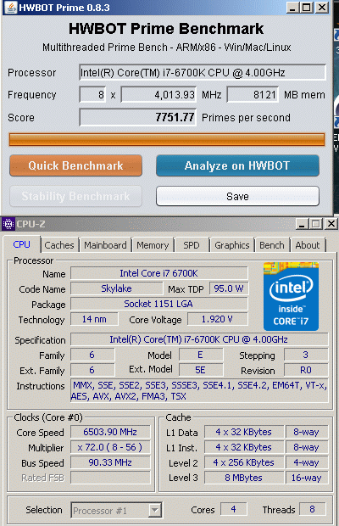Click the empty Rated FSB field
Image resolution: width=339 pixels, height=526 pixels.
[110, 478]
